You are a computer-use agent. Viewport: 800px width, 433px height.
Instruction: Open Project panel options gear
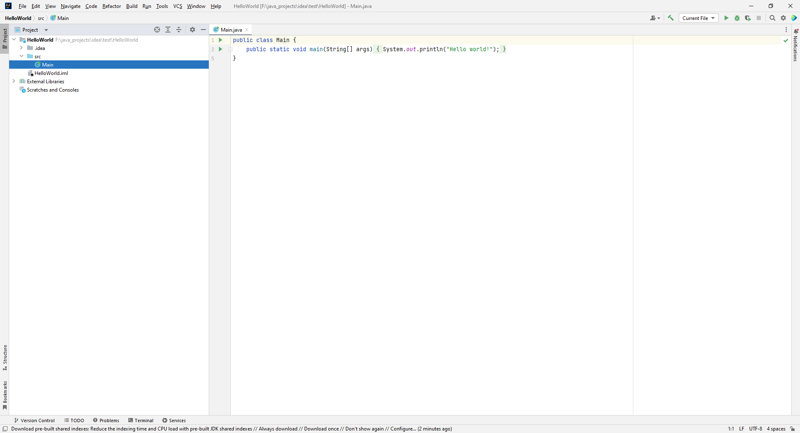click(x=192, y=30)
